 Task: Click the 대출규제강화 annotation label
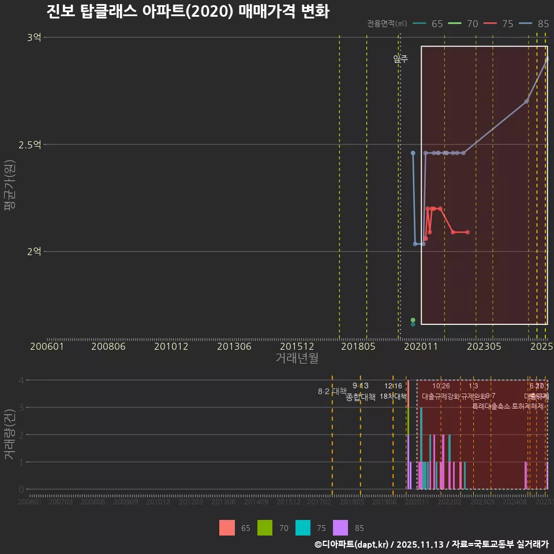pyautogui.click(x=441, y=396)
